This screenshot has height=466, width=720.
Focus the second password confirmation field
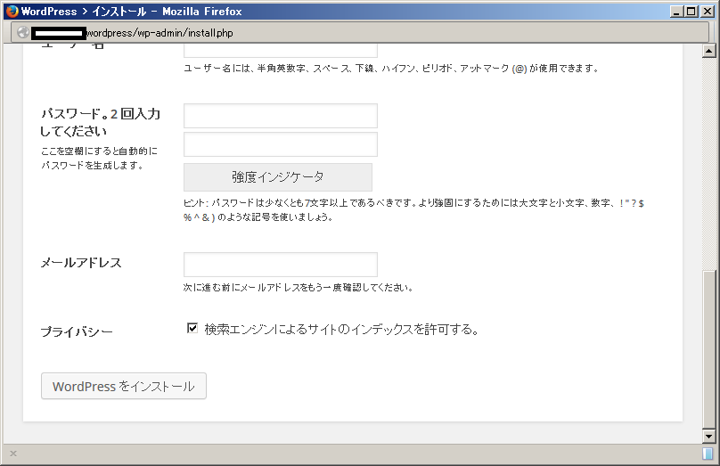click(x=281, y=144)
